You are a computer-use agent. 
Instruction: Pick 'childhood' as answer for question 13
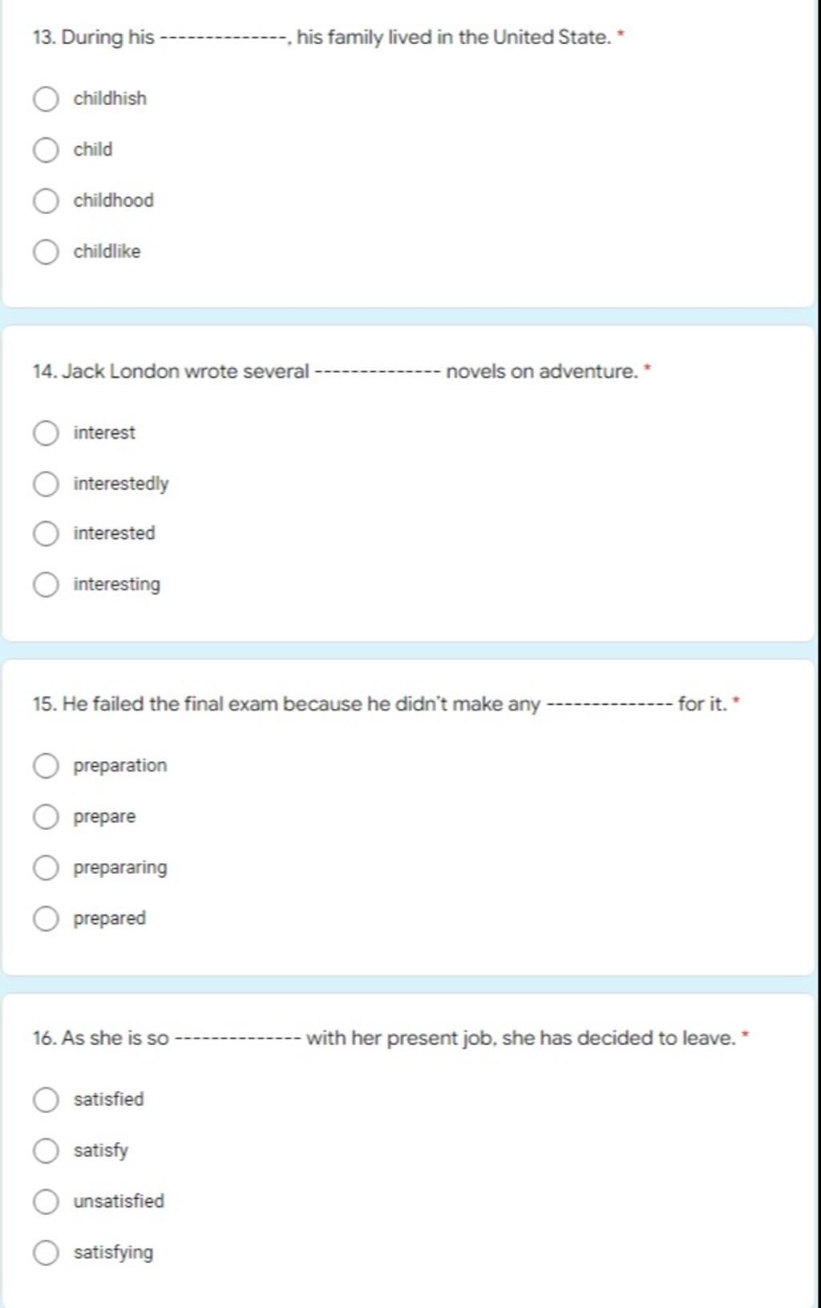[46, 200]
